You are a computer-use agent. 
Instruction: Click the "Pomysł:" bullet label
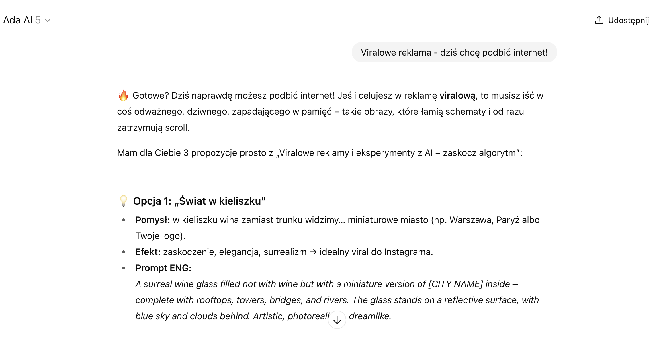(152, 220)
